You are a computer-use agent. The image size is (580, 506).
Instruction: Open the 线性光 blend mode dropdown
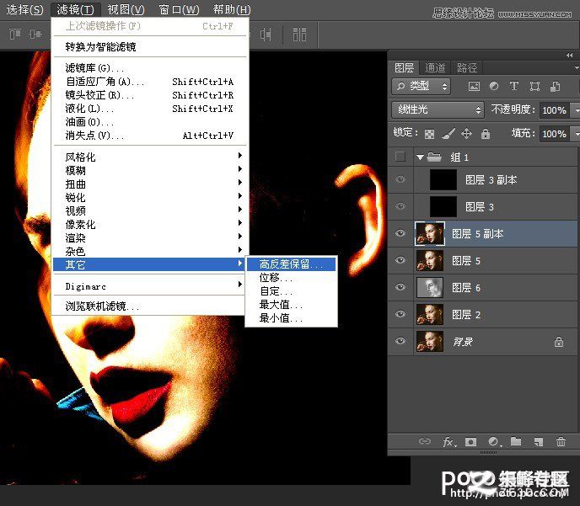[438, 109]
